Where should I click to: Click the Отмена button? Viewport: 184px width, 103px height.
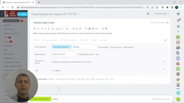coord(55,99)
